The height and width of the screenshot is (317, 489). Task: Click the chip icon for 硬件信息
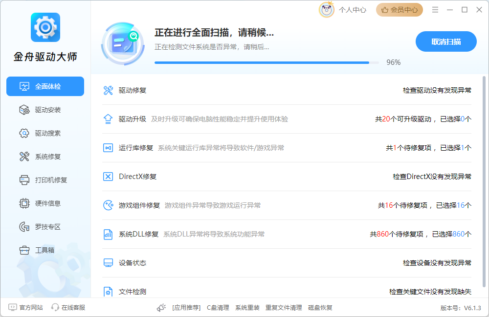click(x=24, y=203)
